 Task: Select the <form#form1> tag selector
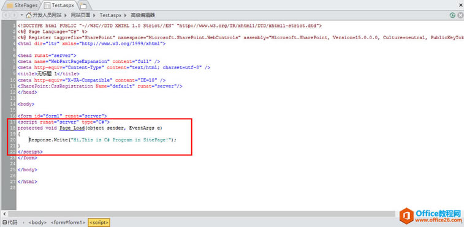pos(68,222)
